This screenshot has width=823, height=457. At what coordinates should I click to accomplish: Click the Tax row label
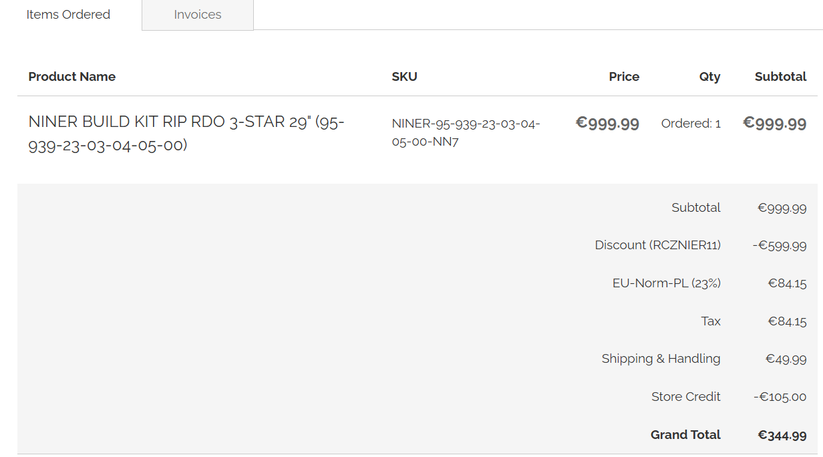click(711, 321)
